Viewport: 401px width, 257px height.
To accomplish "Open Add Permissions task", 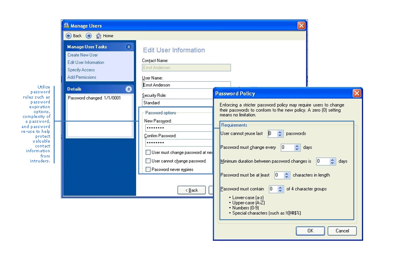I will [82, 77].
